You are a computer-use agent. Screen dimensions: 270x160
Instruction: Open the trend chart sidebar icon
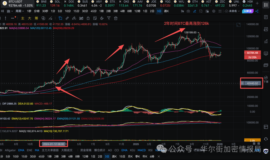(x=266, y=41)
